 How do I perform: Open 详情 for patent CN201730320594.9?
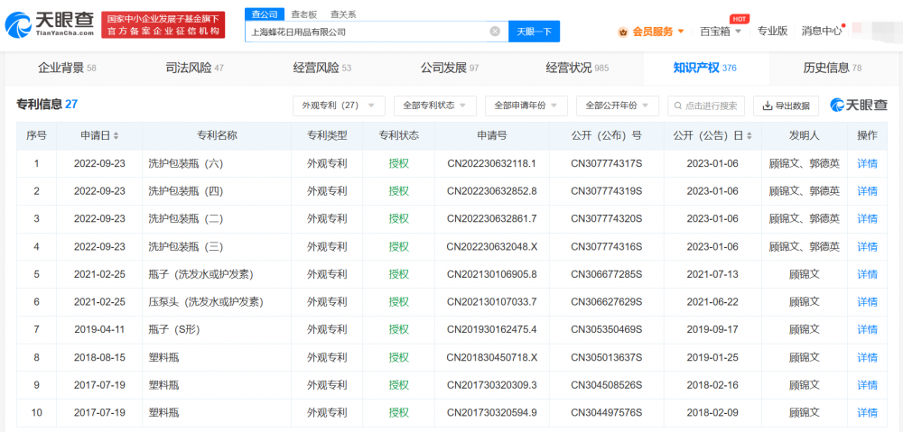coord(867,412)
